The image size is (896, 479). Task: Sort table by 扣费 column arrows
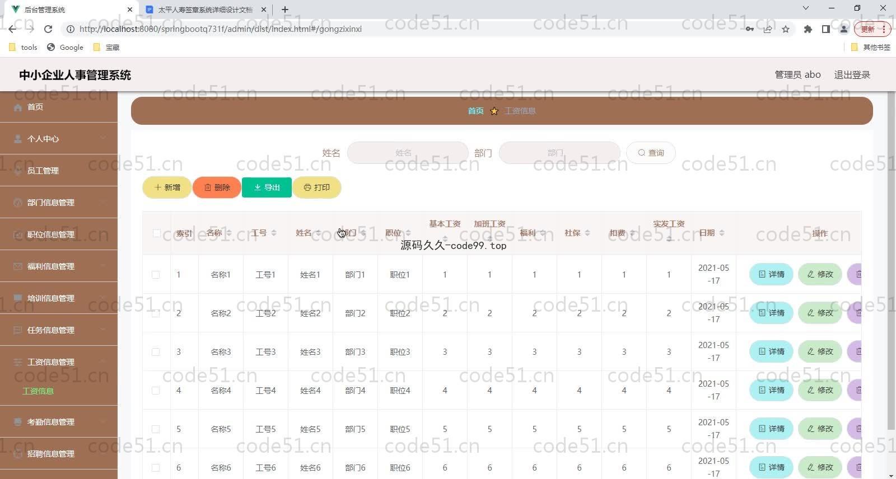632,233
